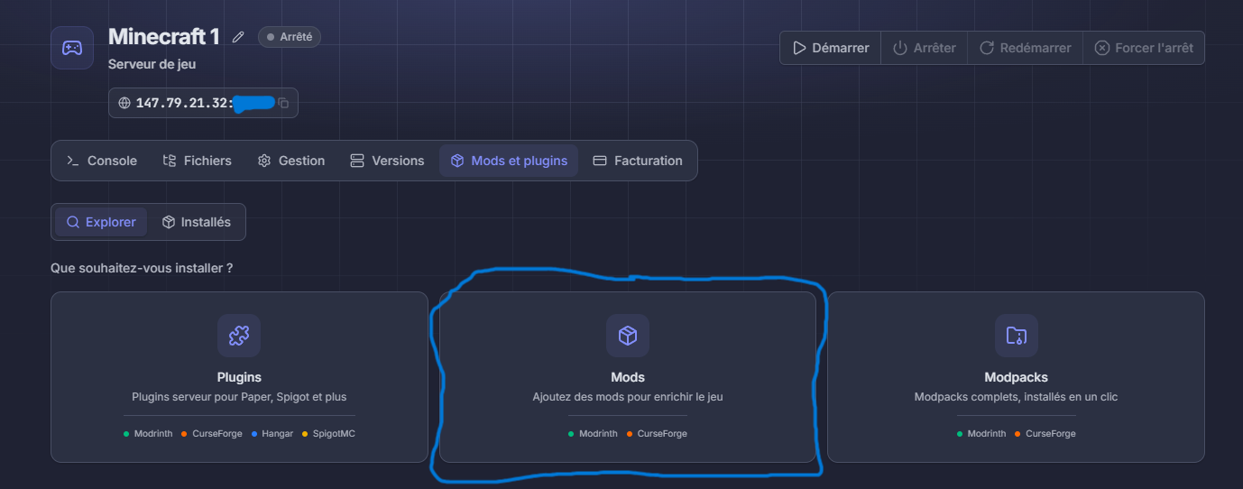Screen dimensions: 1243x489
Task: Click the folder icon on Modpacks card
Action: pyautogui.click(x=1017, y=336)
